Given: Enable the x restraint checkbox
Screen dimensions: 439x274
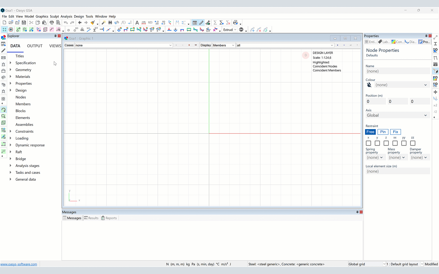Looking at the screenshot, I should tap(368, 143).
